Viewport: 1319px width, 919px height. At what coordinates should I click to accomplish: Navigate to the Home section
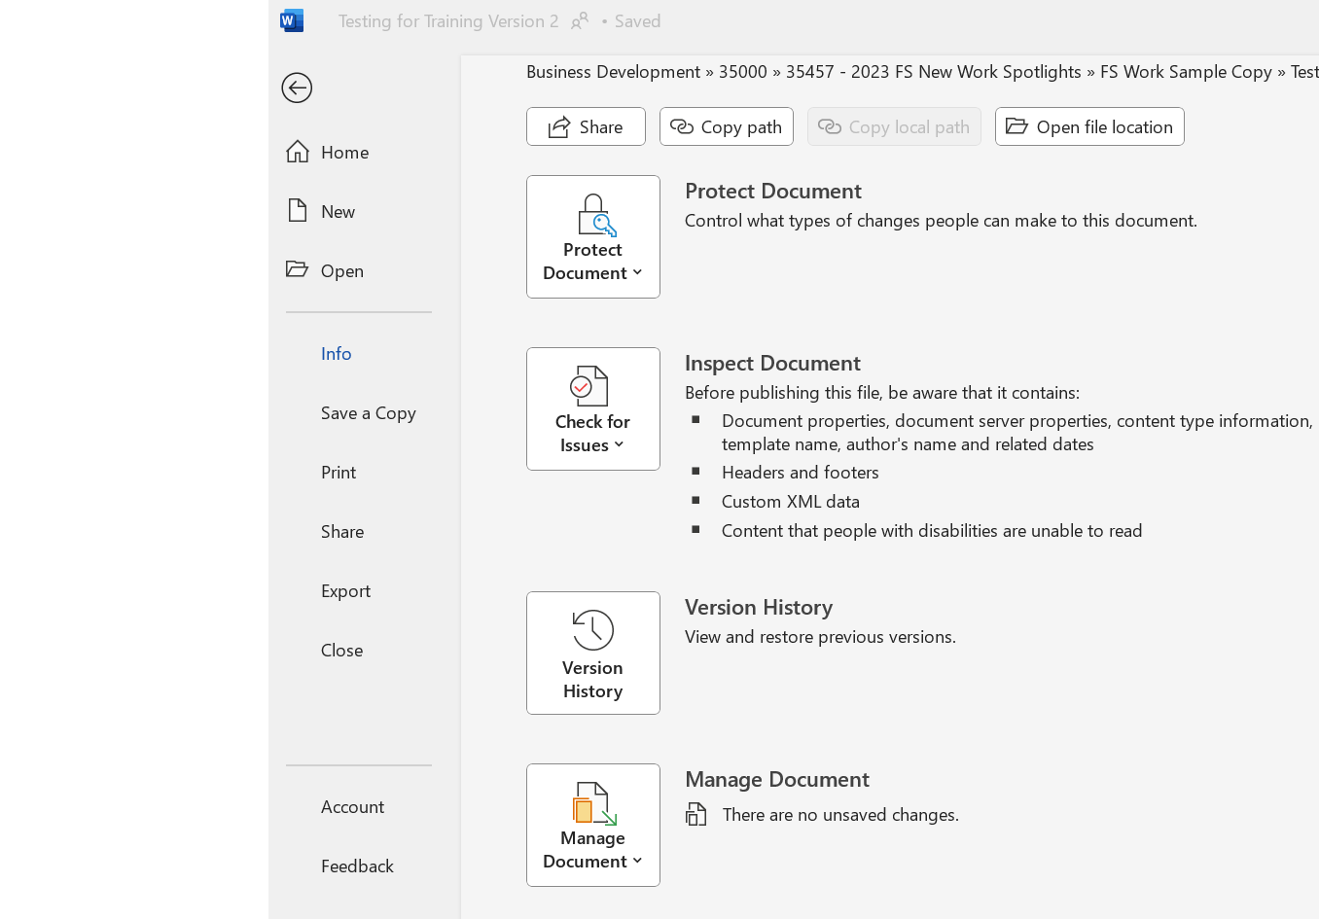point(344,152)
